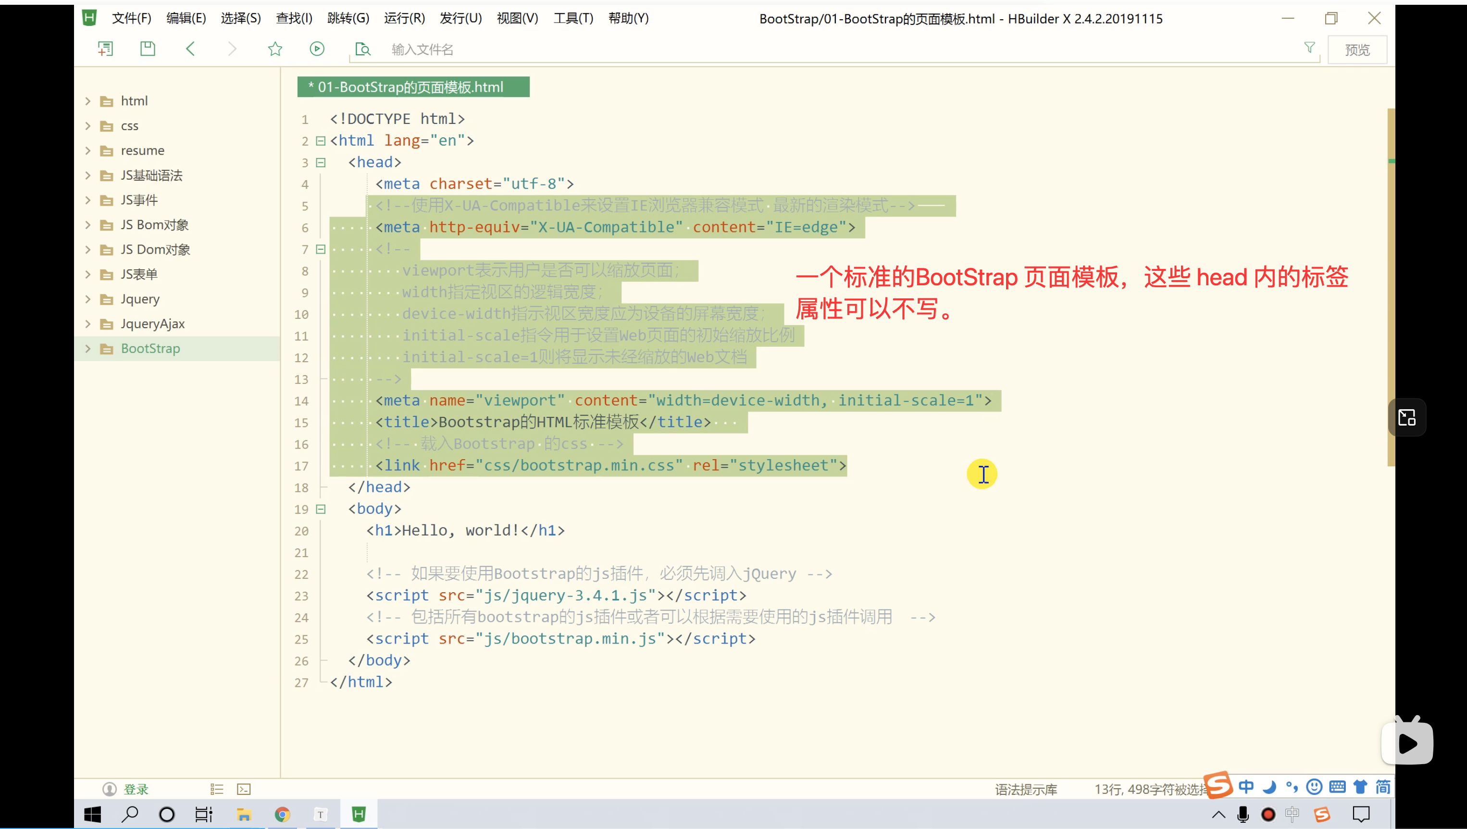
Task: Open the outline list icon in status bar
Action: [x=216, y=789]
